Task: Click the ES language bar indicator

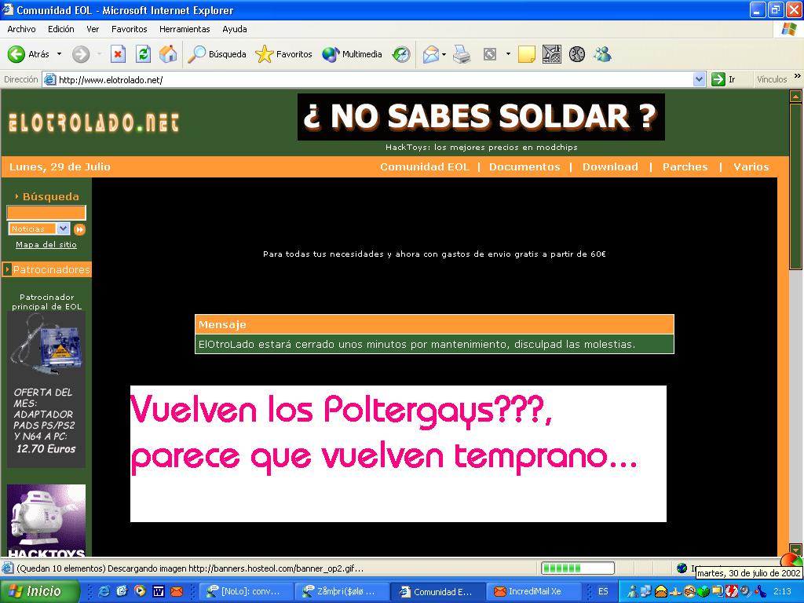Action: (x=603, y=591)
